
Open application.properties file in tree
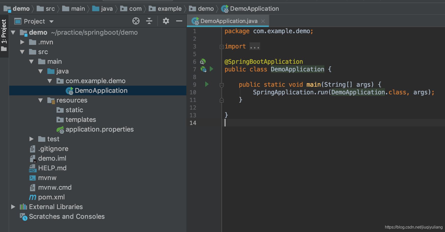[x=99, y=129]
